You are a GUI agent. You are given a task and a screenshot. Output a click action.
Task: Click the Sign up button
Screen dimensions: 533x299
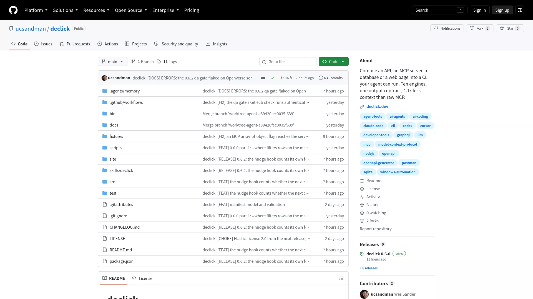tap(502, 10)
